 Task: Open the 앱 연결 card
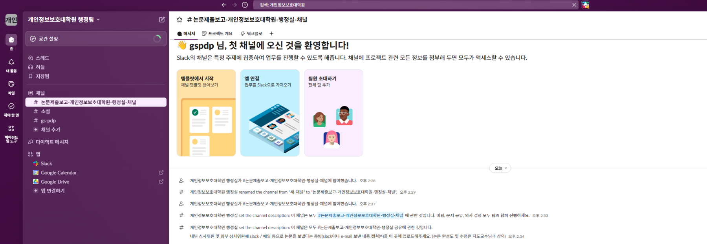point(270,113)
